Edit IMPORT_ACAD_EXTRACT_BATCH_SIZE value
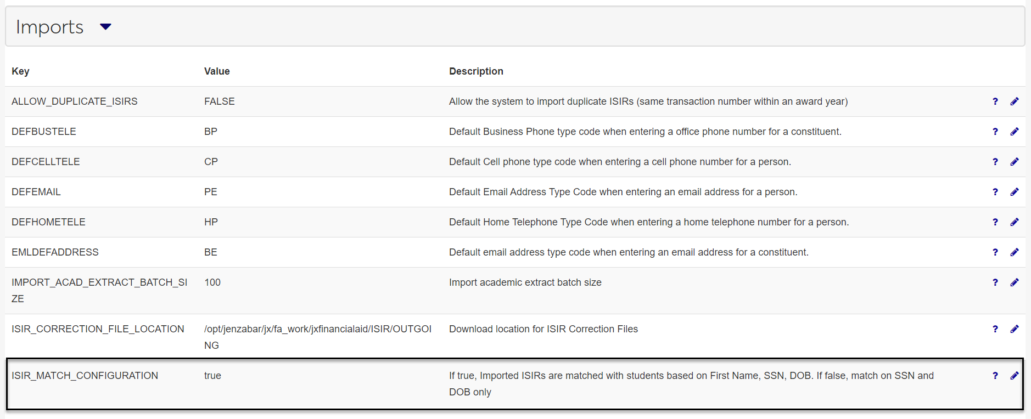The height and width of the screenshot is (419, 1031). [1014, 282]
